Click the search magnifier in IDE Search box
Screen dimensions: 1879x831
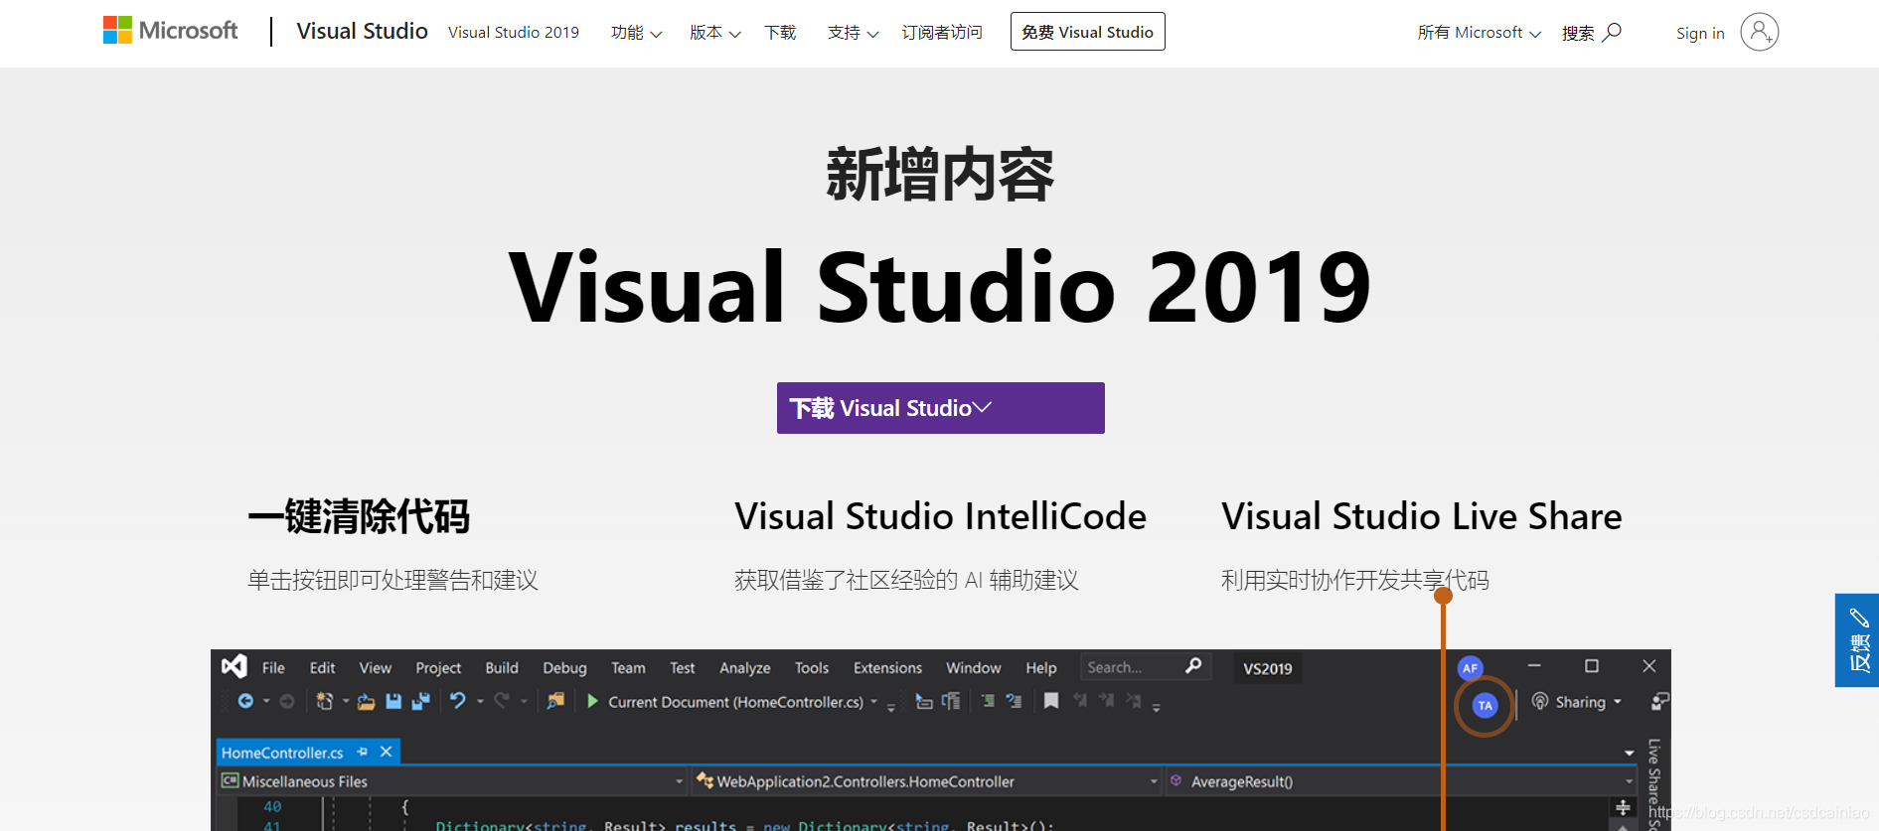point(1193,666)
